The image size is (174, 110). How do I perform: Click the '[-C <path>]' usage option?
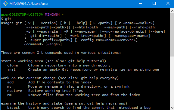pos(101,23)
